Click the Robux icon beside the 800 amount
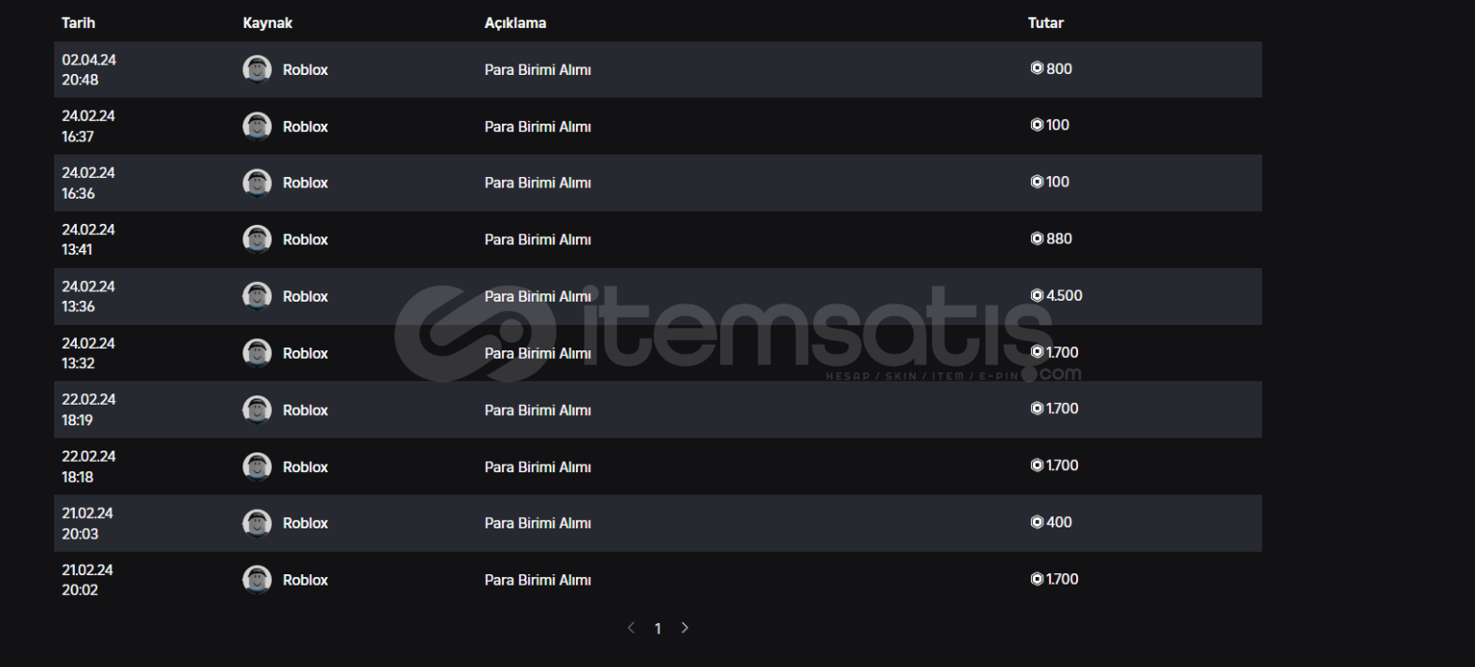Image resolution: width=1475 pixels, height=667 pixels. (1037, 68)
